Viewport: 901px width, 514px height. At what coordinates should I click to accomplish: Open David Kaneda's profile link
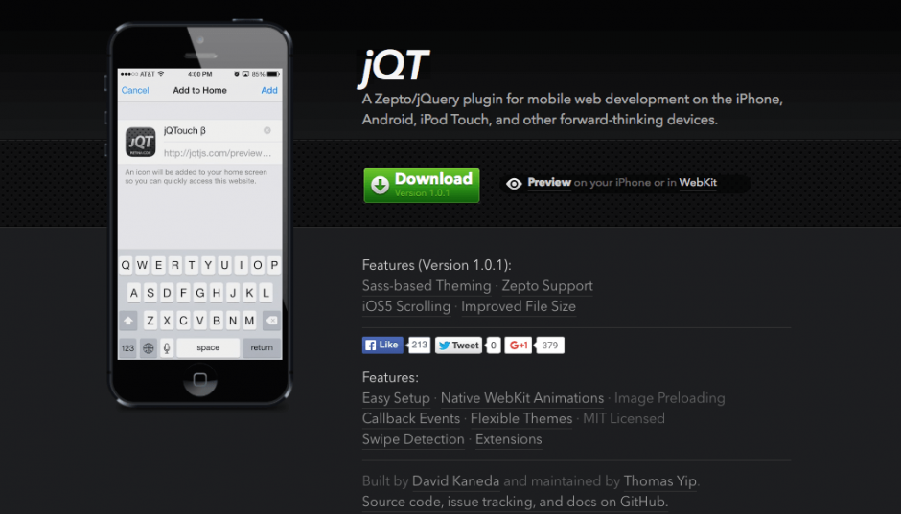(x=455, y=480)
